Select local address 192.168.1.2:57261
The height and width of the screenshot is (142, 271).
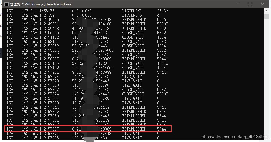(x=40, y=72)
